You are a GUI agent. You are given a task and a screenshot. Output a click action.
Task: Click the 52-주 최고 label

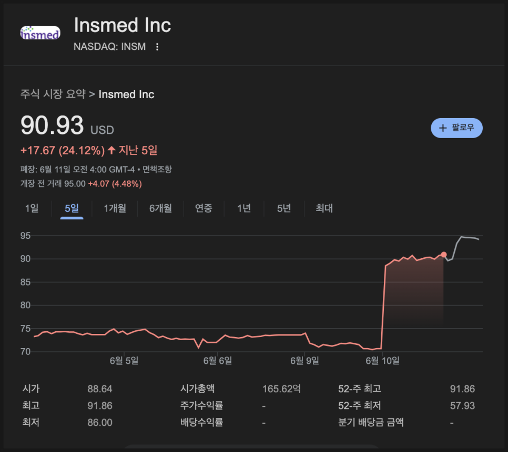[360, 389]
